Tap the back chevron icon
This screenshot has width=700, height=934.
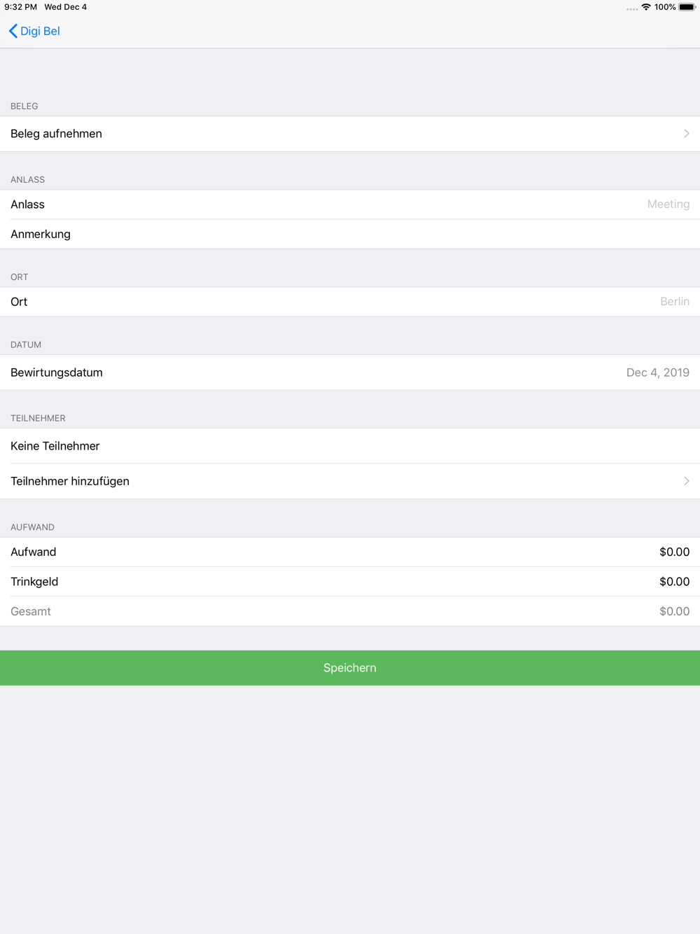[x=13, y=31]
